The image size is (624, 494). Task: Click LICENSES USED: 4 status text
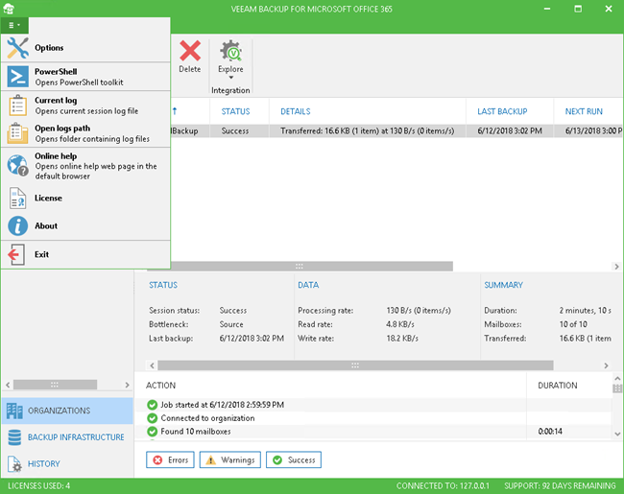coord(39,486)
